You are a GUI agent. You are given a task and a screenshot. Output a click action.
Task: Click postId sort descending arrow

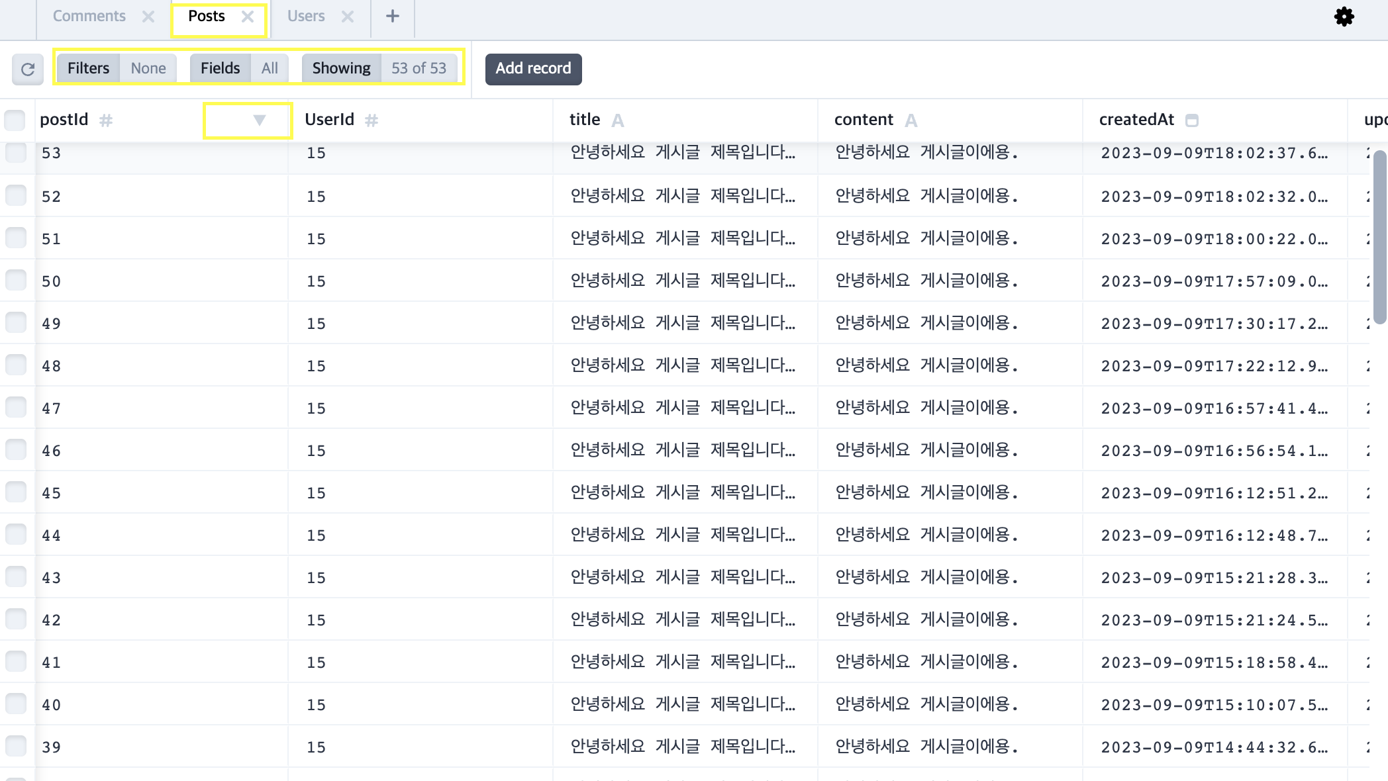click(x=259, y=120)
